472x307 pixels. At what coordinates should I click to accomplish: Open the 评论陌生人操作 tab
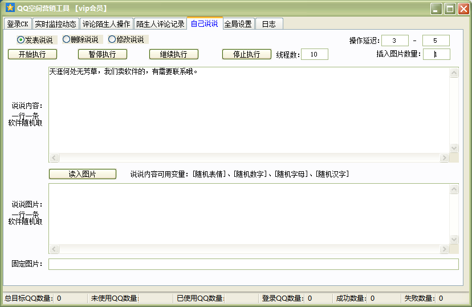tap(106, 24)
